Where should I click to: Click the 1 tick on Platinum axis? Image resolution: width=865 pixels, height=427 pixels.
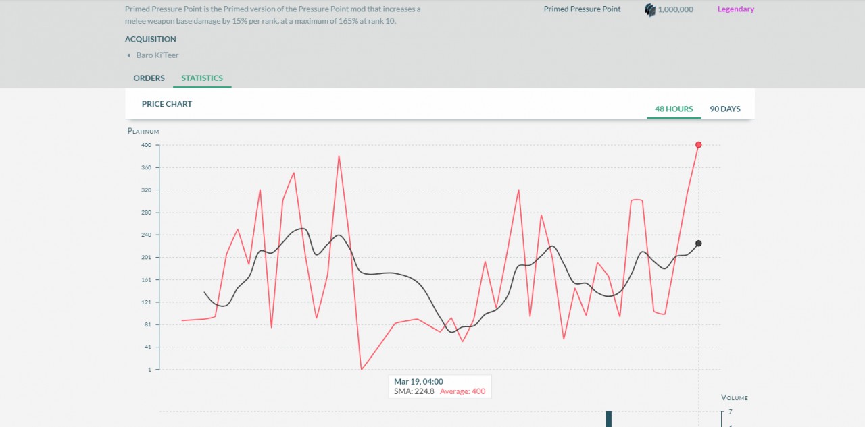pos(149,369)
